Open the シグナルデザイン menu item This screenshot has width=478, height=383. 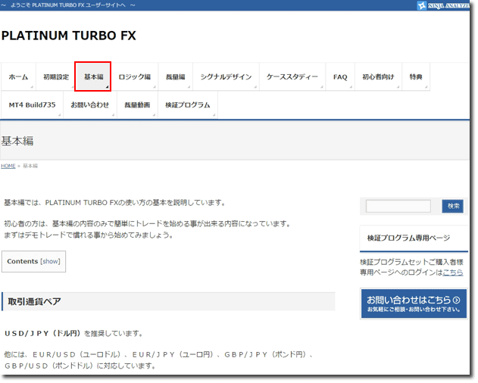226,76
